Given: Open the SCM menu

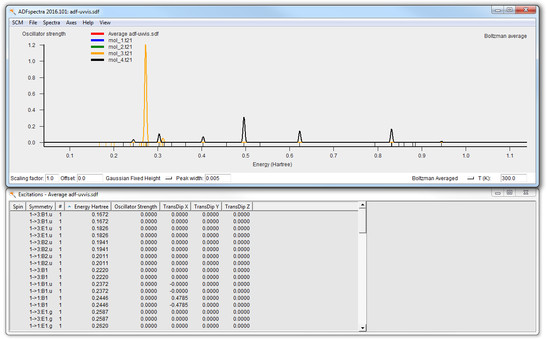Looking at the screenshot, I should (17, 23).
